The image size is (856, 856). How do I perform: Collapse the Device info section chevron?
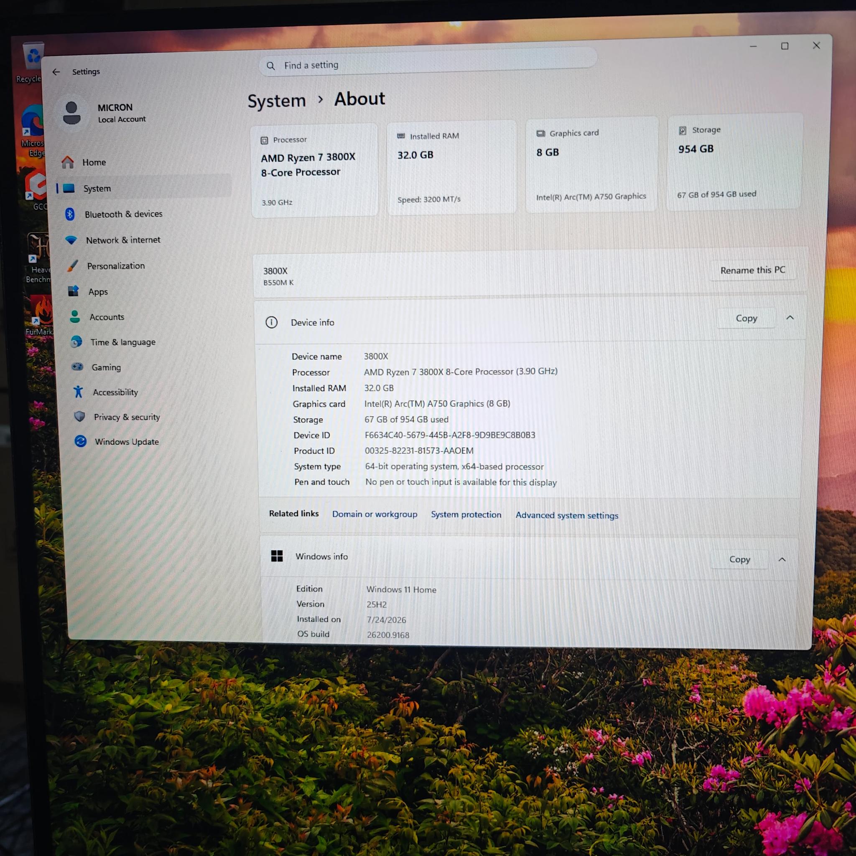[790, 318]
